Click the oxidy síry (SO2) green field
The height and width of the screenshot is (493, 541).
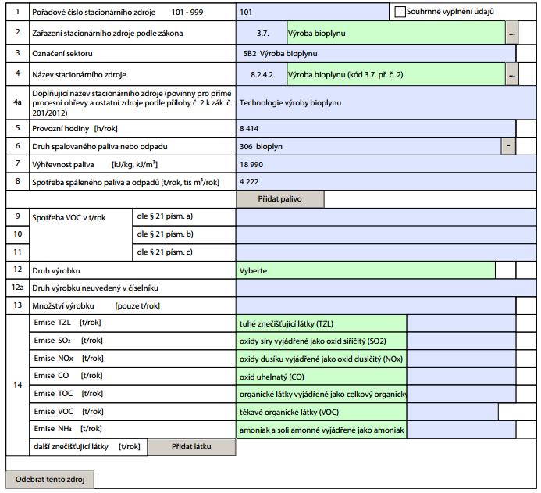(321, 341)
